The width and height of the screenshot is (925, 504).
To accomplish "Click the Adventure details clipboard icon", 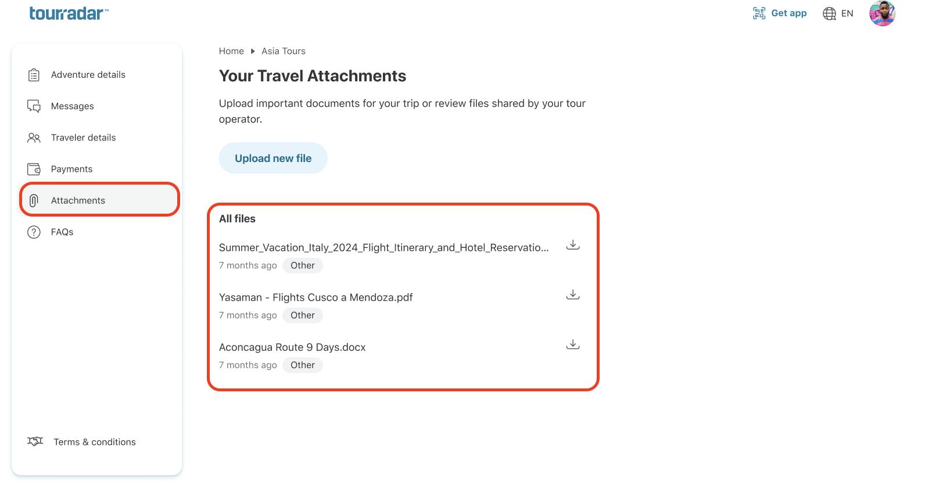I will [x=34, y=75].
